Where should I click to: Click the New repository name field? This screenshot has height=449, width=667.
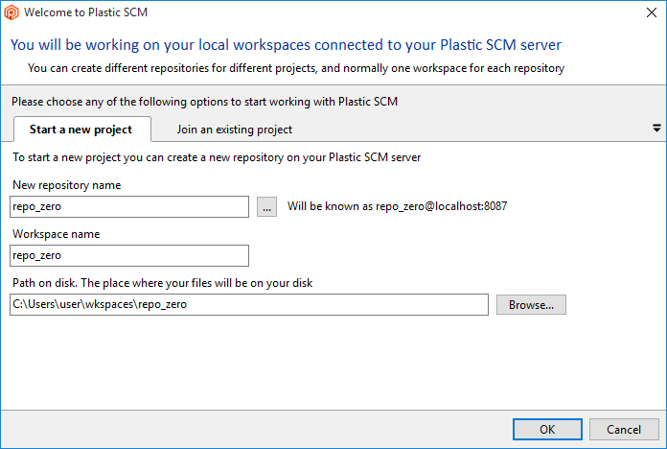tap(129, 206)
